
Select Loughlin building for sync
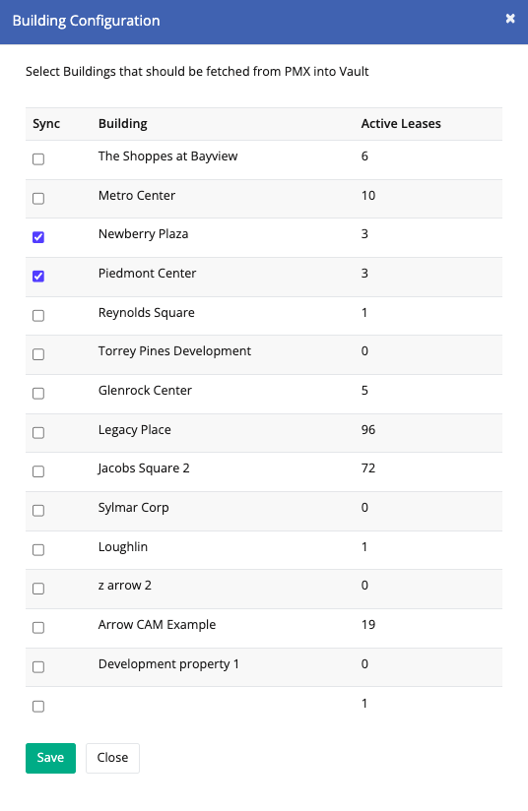click(x=38, y=550)
